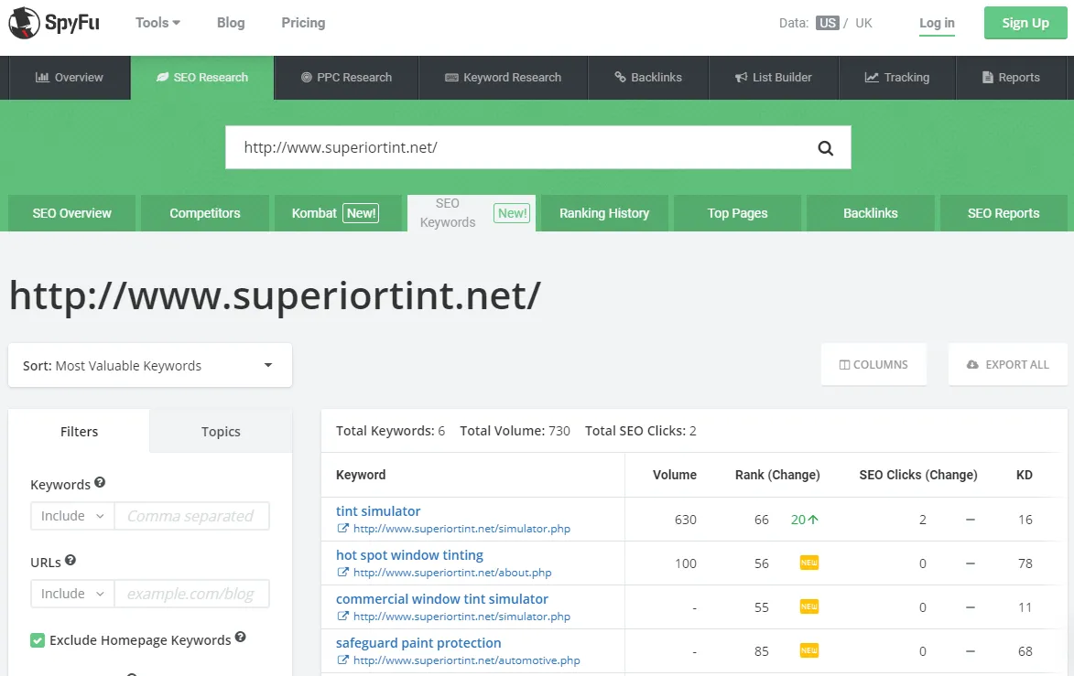
Task: Click the SpyFu logo
Action: tap(54, 23)
